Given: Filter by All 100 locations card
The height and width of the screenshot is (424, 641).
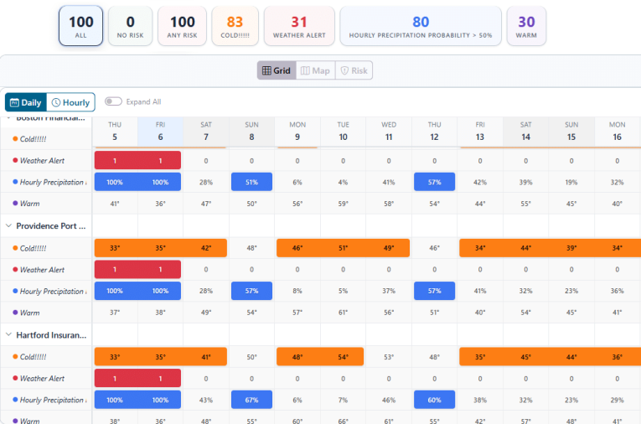Looking at the screenshot, I should click(81, 26).
